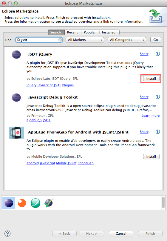This screenshot has width=167, height=241.
Task: Click the Javascript Debug Toolkit logo icon
Action: 16,98
